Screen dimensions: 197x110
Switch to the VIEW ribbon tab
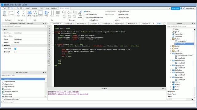click(47, 8)
